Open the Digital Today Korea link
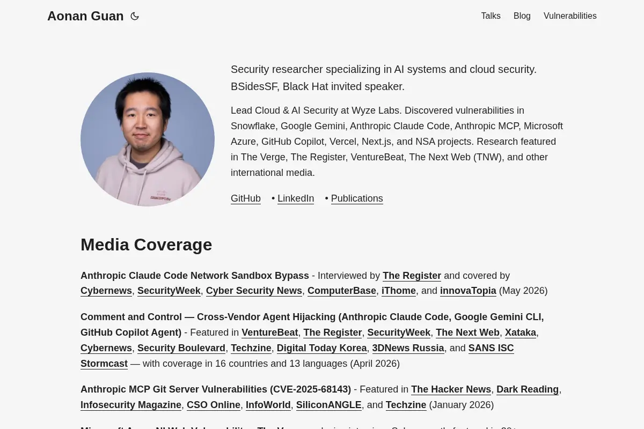Screen dimensions: 644x429 (x=322, y=348)
